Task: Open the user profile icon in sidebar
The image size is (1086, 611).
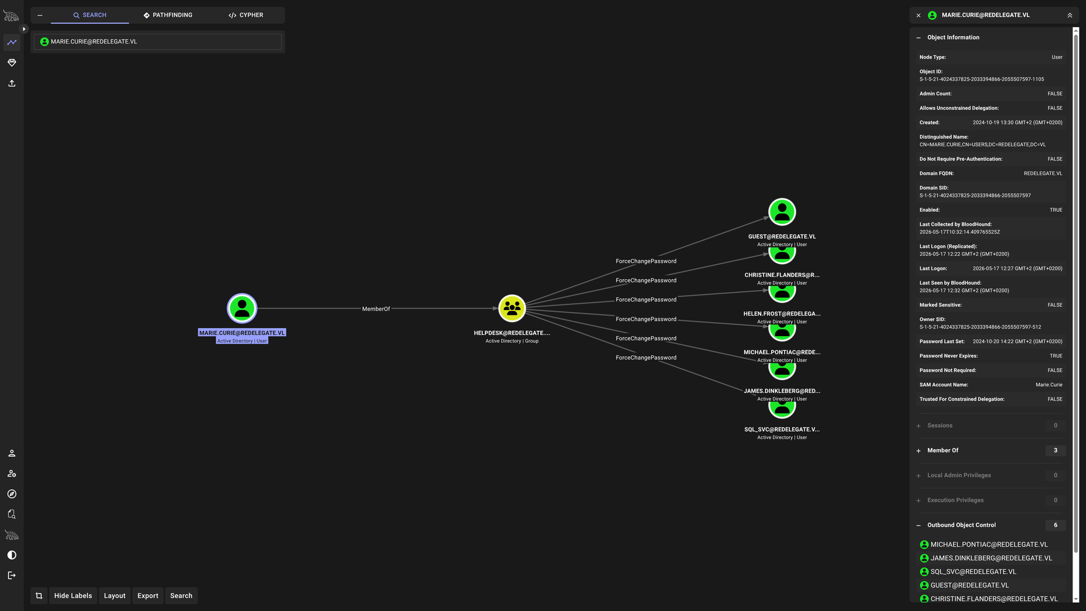Action: [x=12, y=453]
